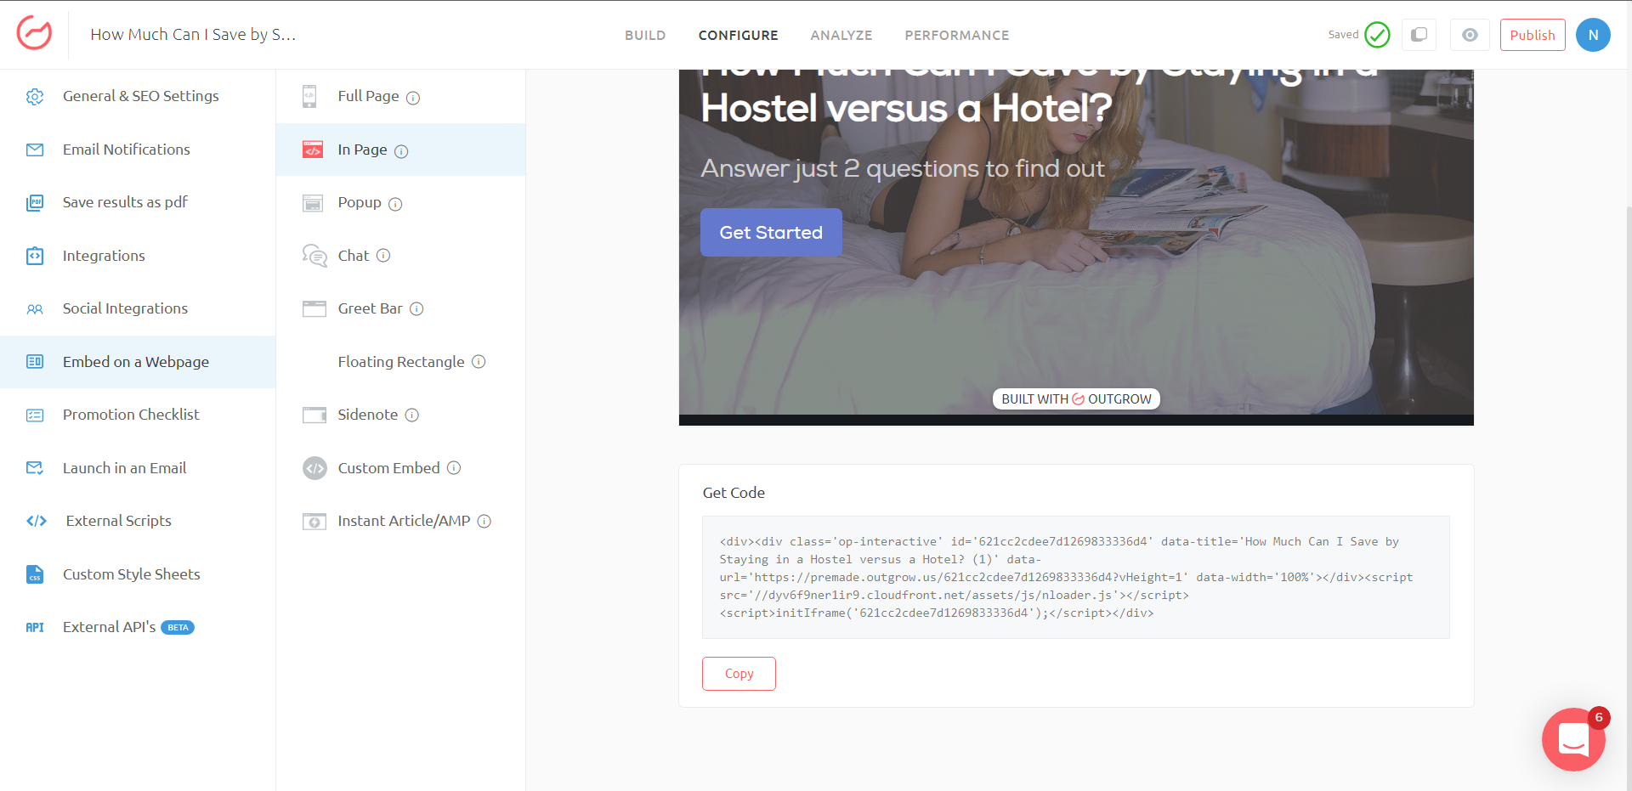Switch to the ANALYZE tab
Image resolution: width=1632 pixels, height=791 pixels.
point(841,36)
